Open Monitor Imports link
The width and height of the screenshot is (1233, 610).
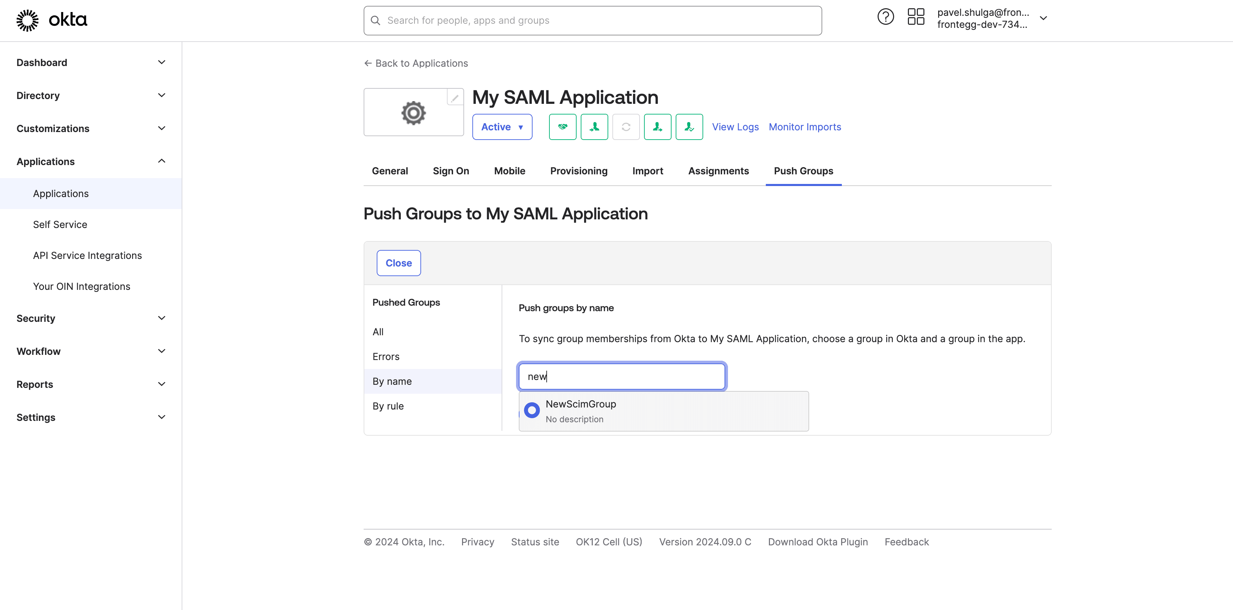[805, 127]
